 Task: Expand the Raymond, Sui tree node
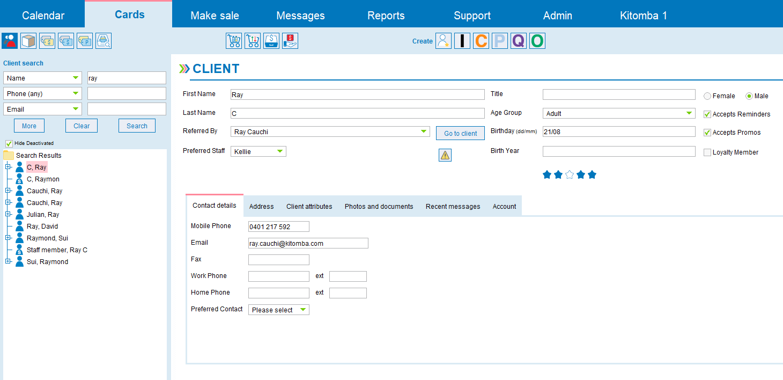pos(8,238)
